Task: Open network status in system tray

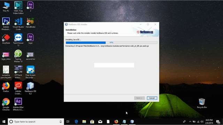Action: [198, 122]
